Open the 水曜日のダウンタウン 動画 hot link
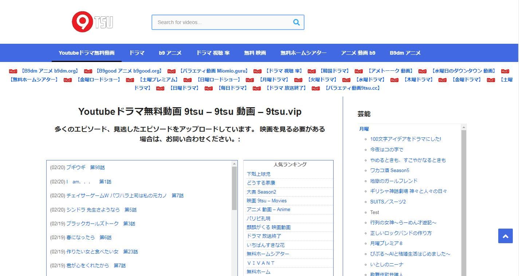 click(463, 71)
